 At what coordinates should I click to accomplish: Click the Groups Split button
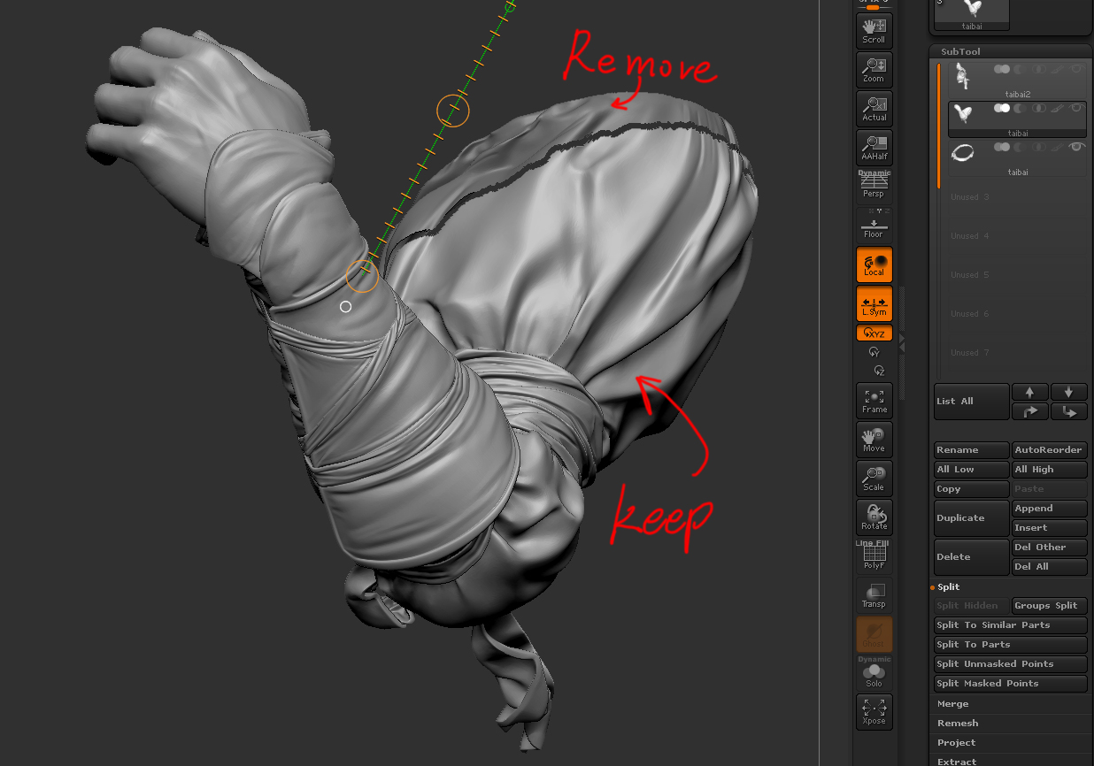(x=1050, y=606)
